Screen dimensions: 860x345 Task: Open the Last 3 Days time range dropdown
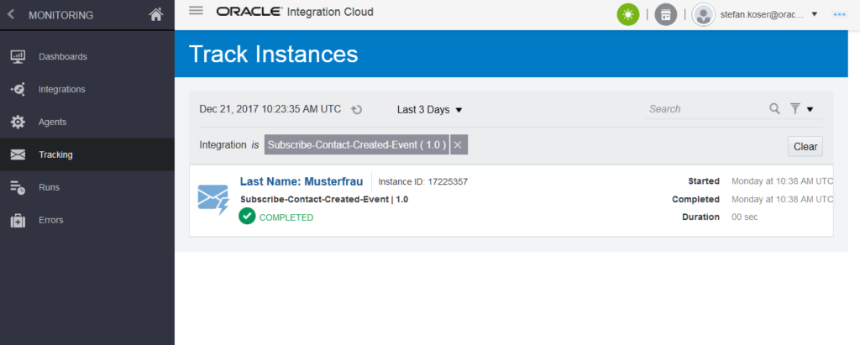429,110
